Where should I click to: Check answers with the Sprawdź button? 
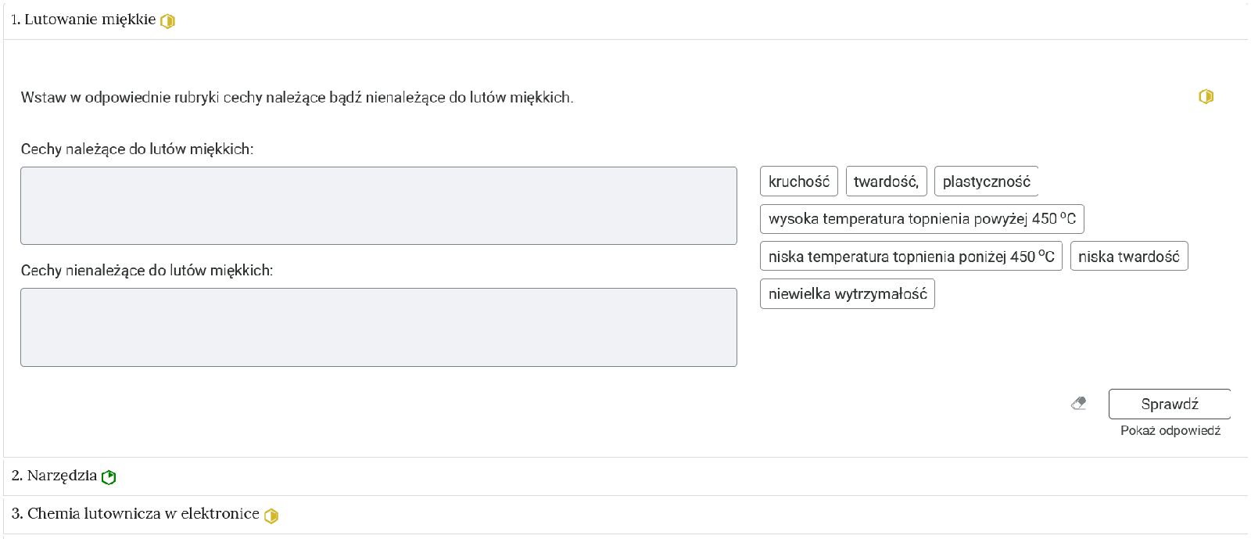[x=1170, y=404]
